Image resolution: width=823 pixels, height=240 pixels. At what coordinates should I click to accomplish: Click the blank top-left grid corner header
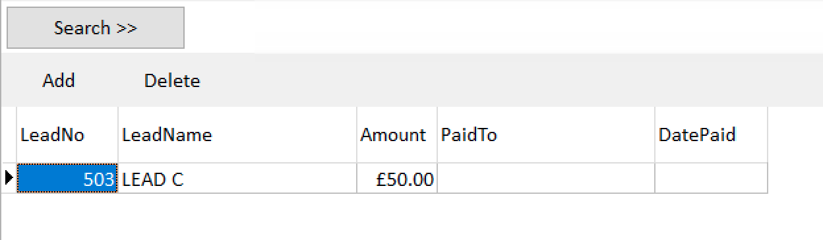(9, 135)
